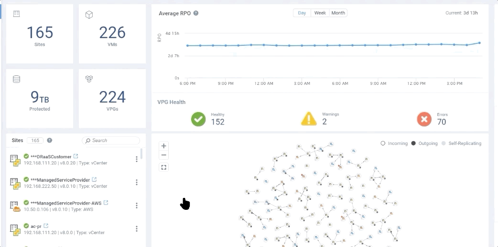Open ***ManagedServiceProvider-AWS more options menu
Screen dimensions: 498x247
click(137, 206)
